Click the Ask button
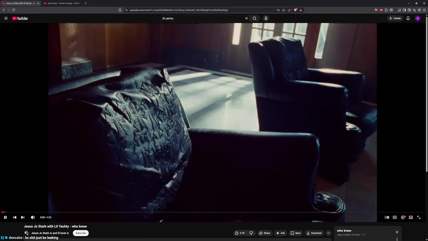Image resolution: width=428 pixels, height=241 pixels. 280,233
